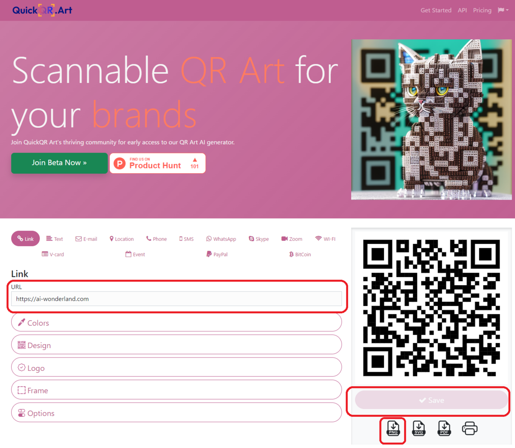Print the QR code
Image resolution: width=515 pixels, height=448 pixels.
point(470,428)
